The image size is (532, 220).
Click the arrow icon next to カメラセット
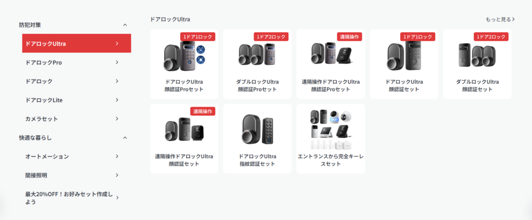[x=117, y=119]
